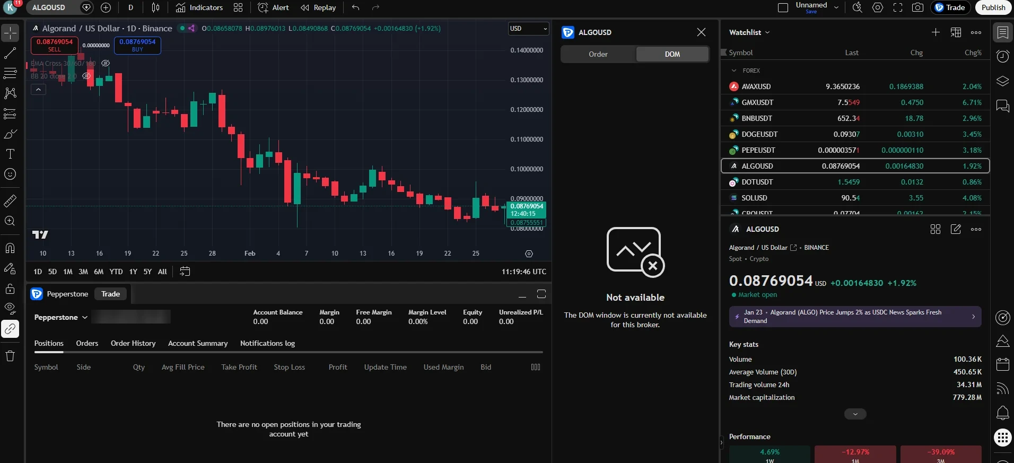The height and width of the screenshot is (463, 1014).
Task: Open the Algorand news headline banner
Action: pyautogui.click(x=855, y=317)
